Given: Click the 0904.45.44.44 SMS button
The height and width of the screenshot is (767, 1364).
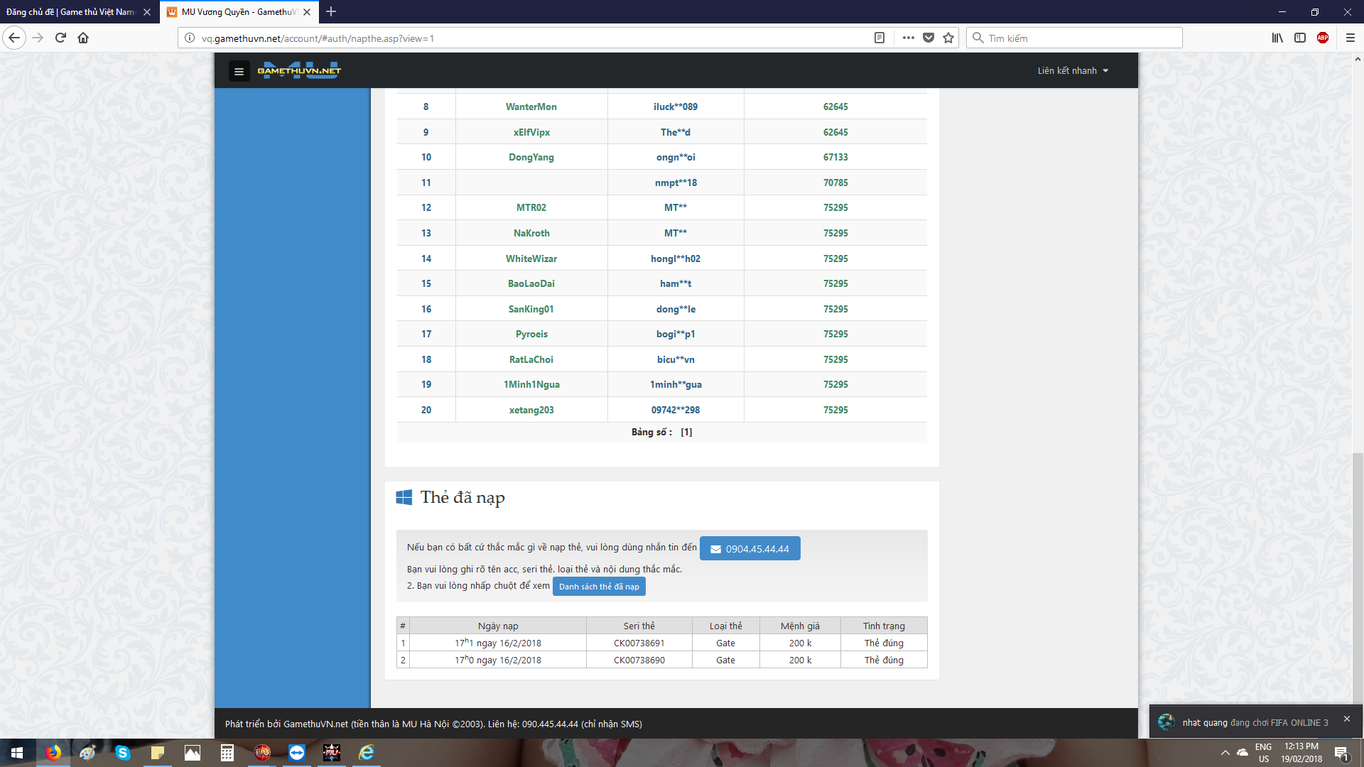Looking at the screenshot, I should [x=749, y=548].
